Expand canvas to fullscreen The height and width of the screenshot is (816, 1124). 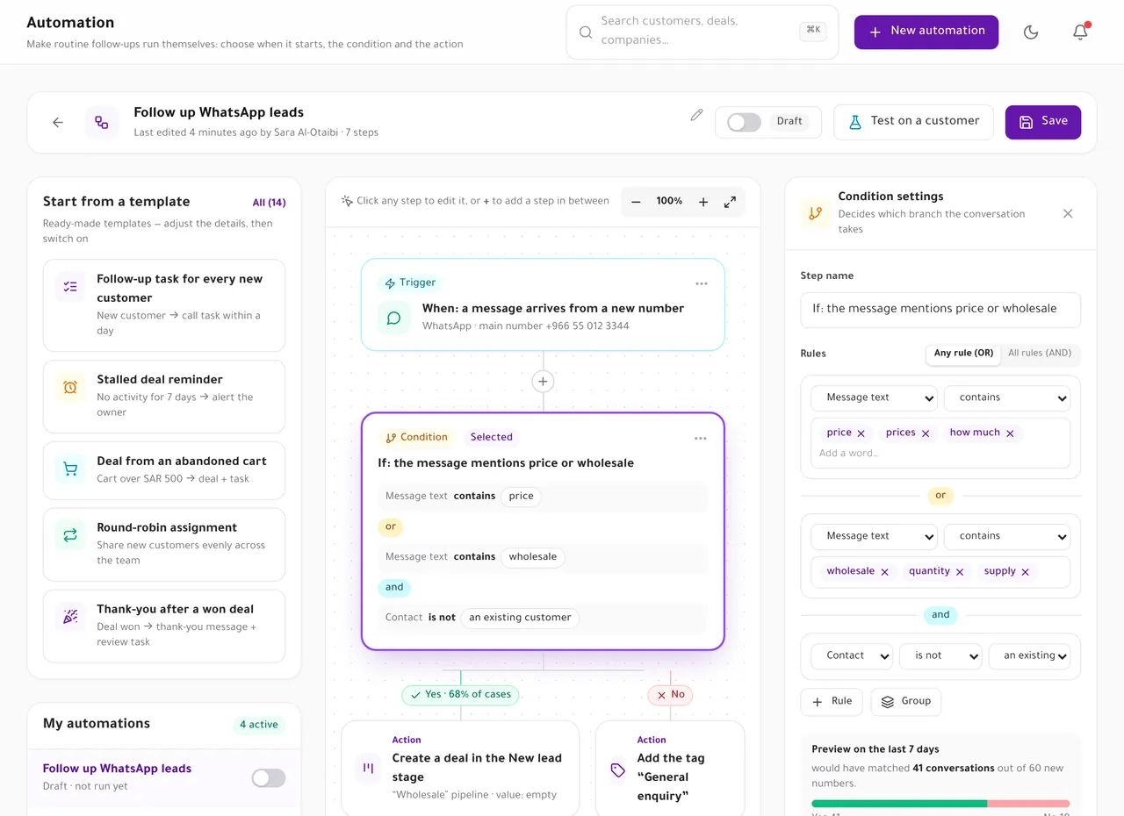730,202
